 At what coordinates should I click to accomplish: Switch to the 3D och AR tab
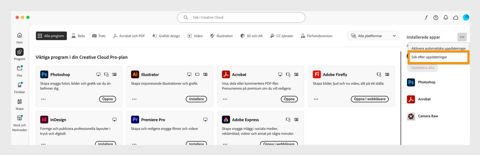(x=251, y=36)
